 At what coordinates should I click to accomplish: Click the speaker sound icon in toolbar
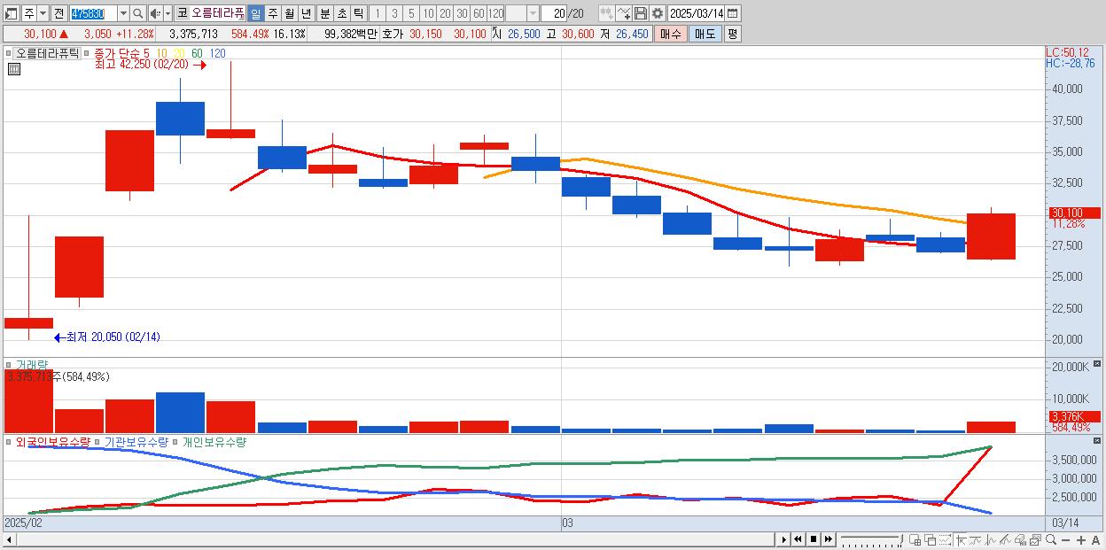155,13
